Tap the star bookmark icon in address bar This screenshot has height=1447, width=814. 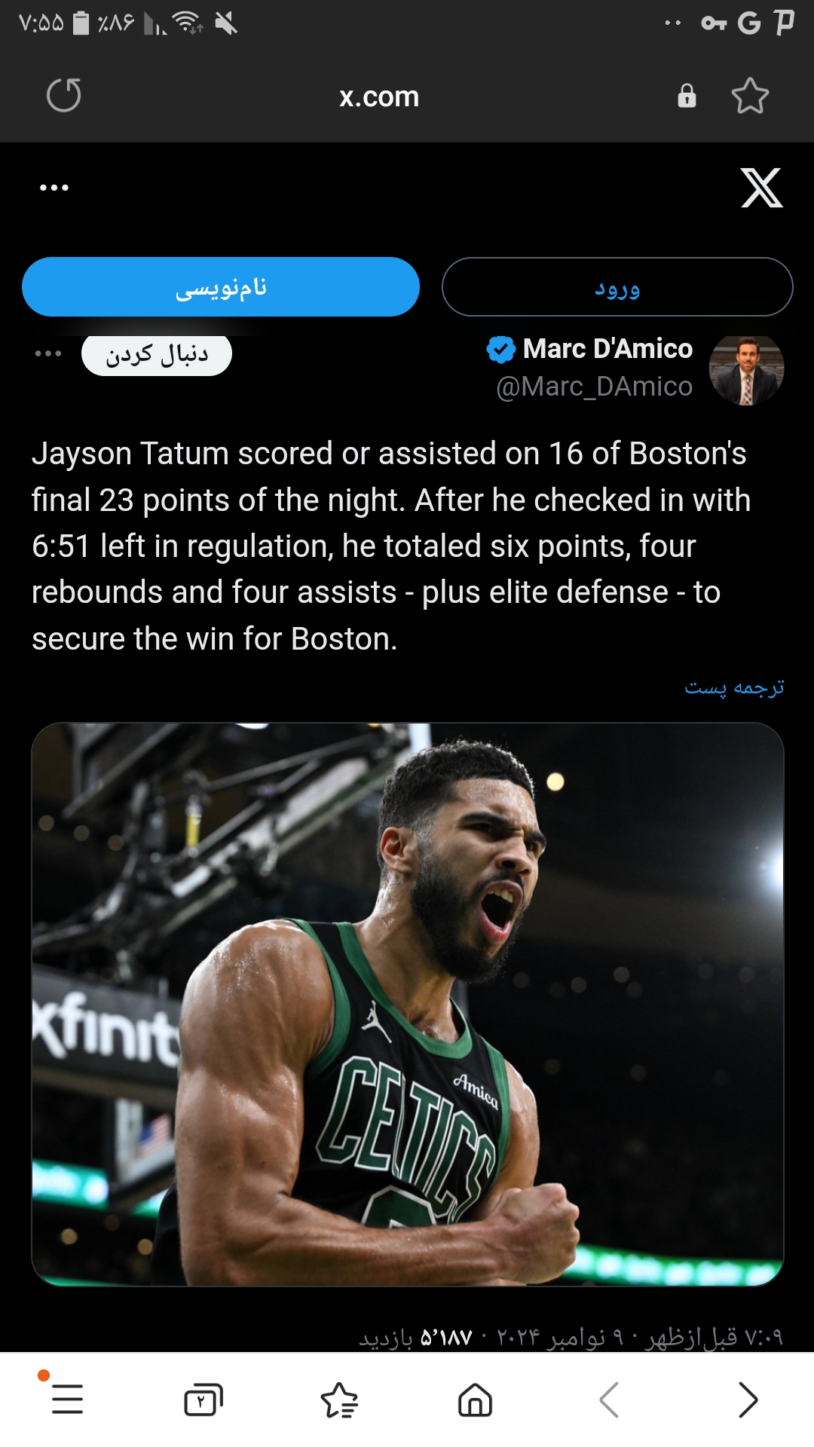[750, 96]
